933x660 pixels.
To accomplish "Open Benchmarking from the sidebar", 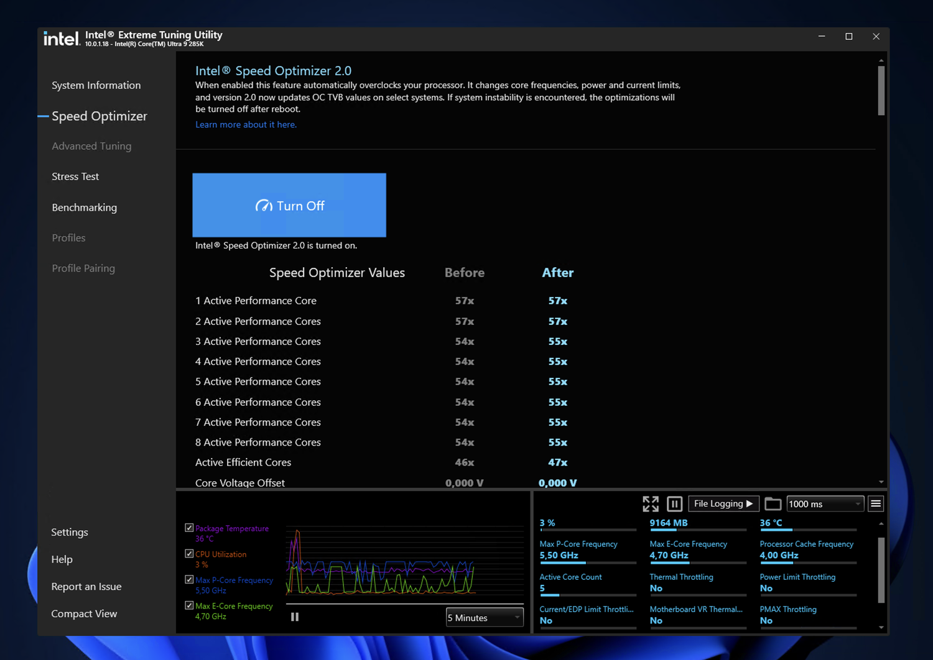I will tap(84, 208).
